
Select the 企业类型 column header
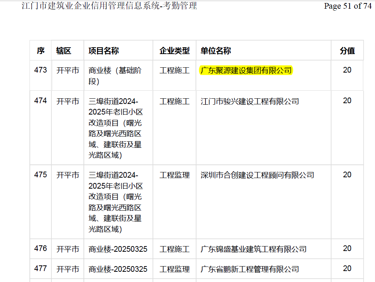point(174,51)
